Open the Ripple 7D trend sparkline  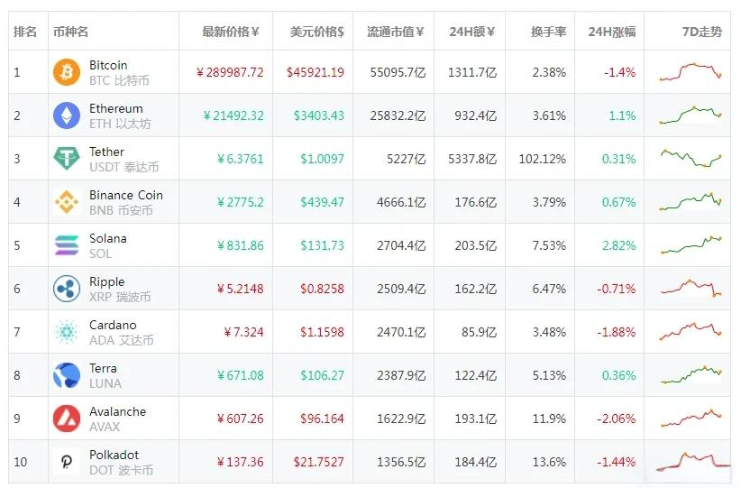pos(691,288)
